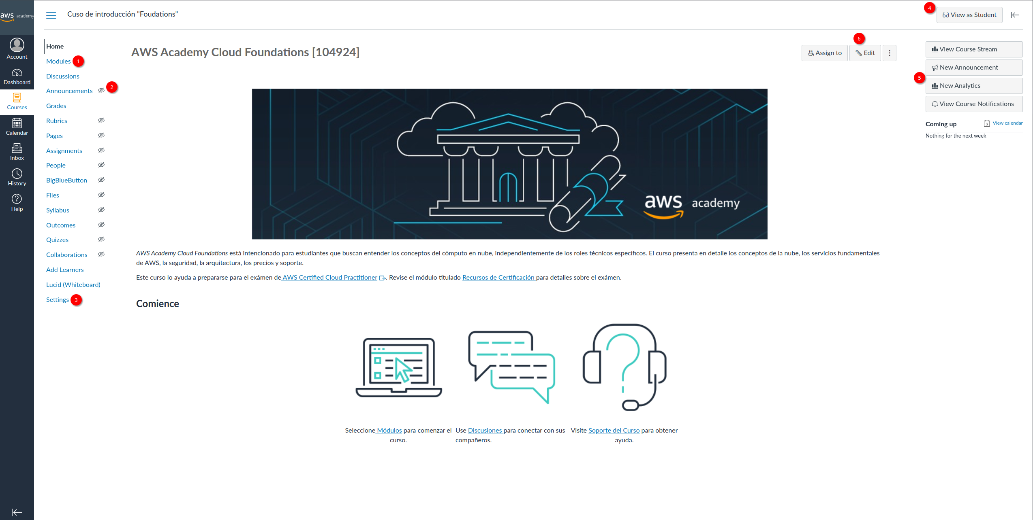Click the Help question mark icon

pyautogui.click(x=17, y=199)
